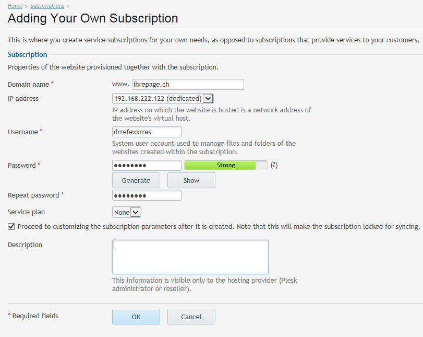Click the Repeat password label
Screen dimensions: 423x337
(33, 195)
